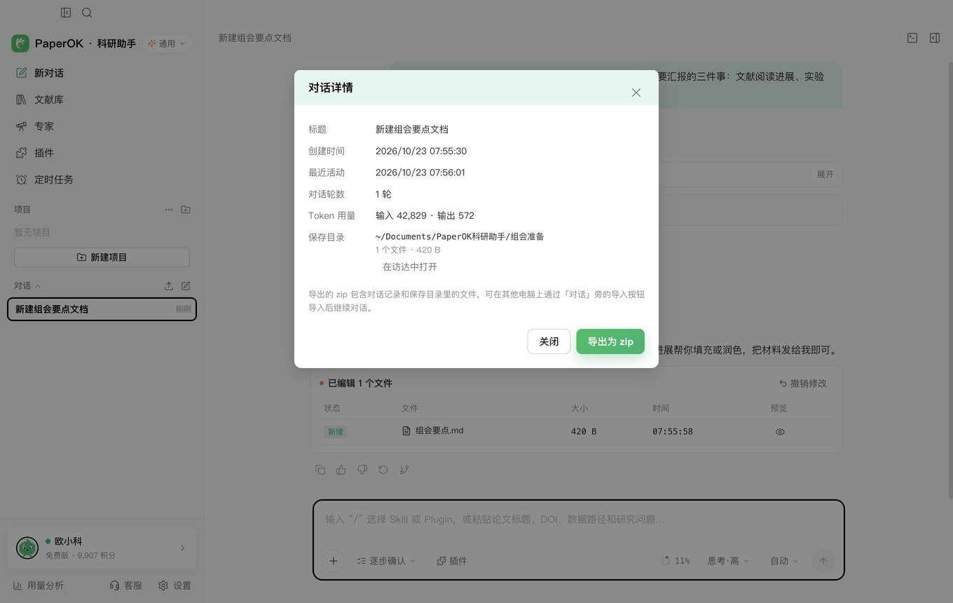This screenshot has width=953, height=603.
Task: Collapse the 对话 list section
Action: (x=27, y=286)
